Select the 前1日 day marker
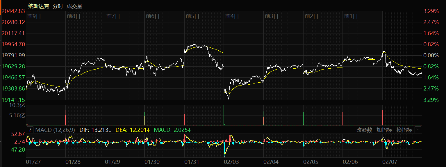This screenshot has height=167, width=446. (351, 16)
